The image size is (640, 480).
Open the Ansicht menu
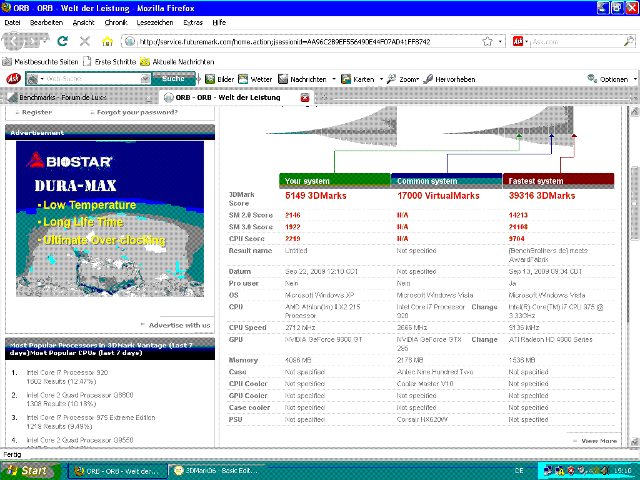click(84, 22)
